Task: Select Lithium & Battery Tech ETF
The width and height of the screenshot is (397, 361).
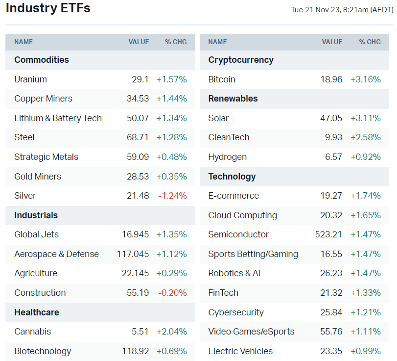Action: (x=58, y=118)
